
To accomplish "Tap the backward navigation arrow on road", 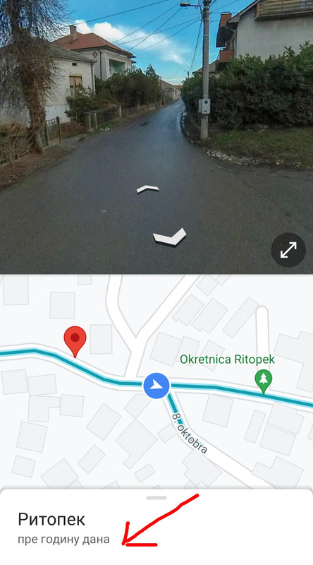I will click(x=170, y=237).
